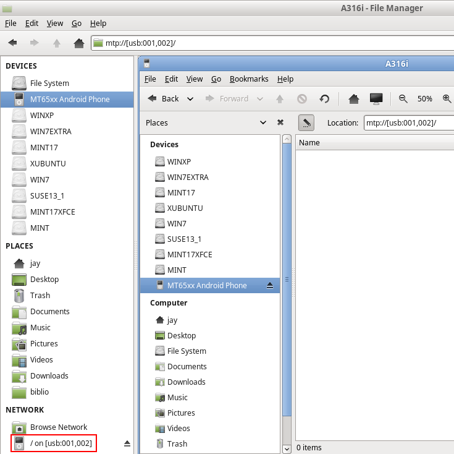Open the Back history dropdown arrow

point(190,99)
